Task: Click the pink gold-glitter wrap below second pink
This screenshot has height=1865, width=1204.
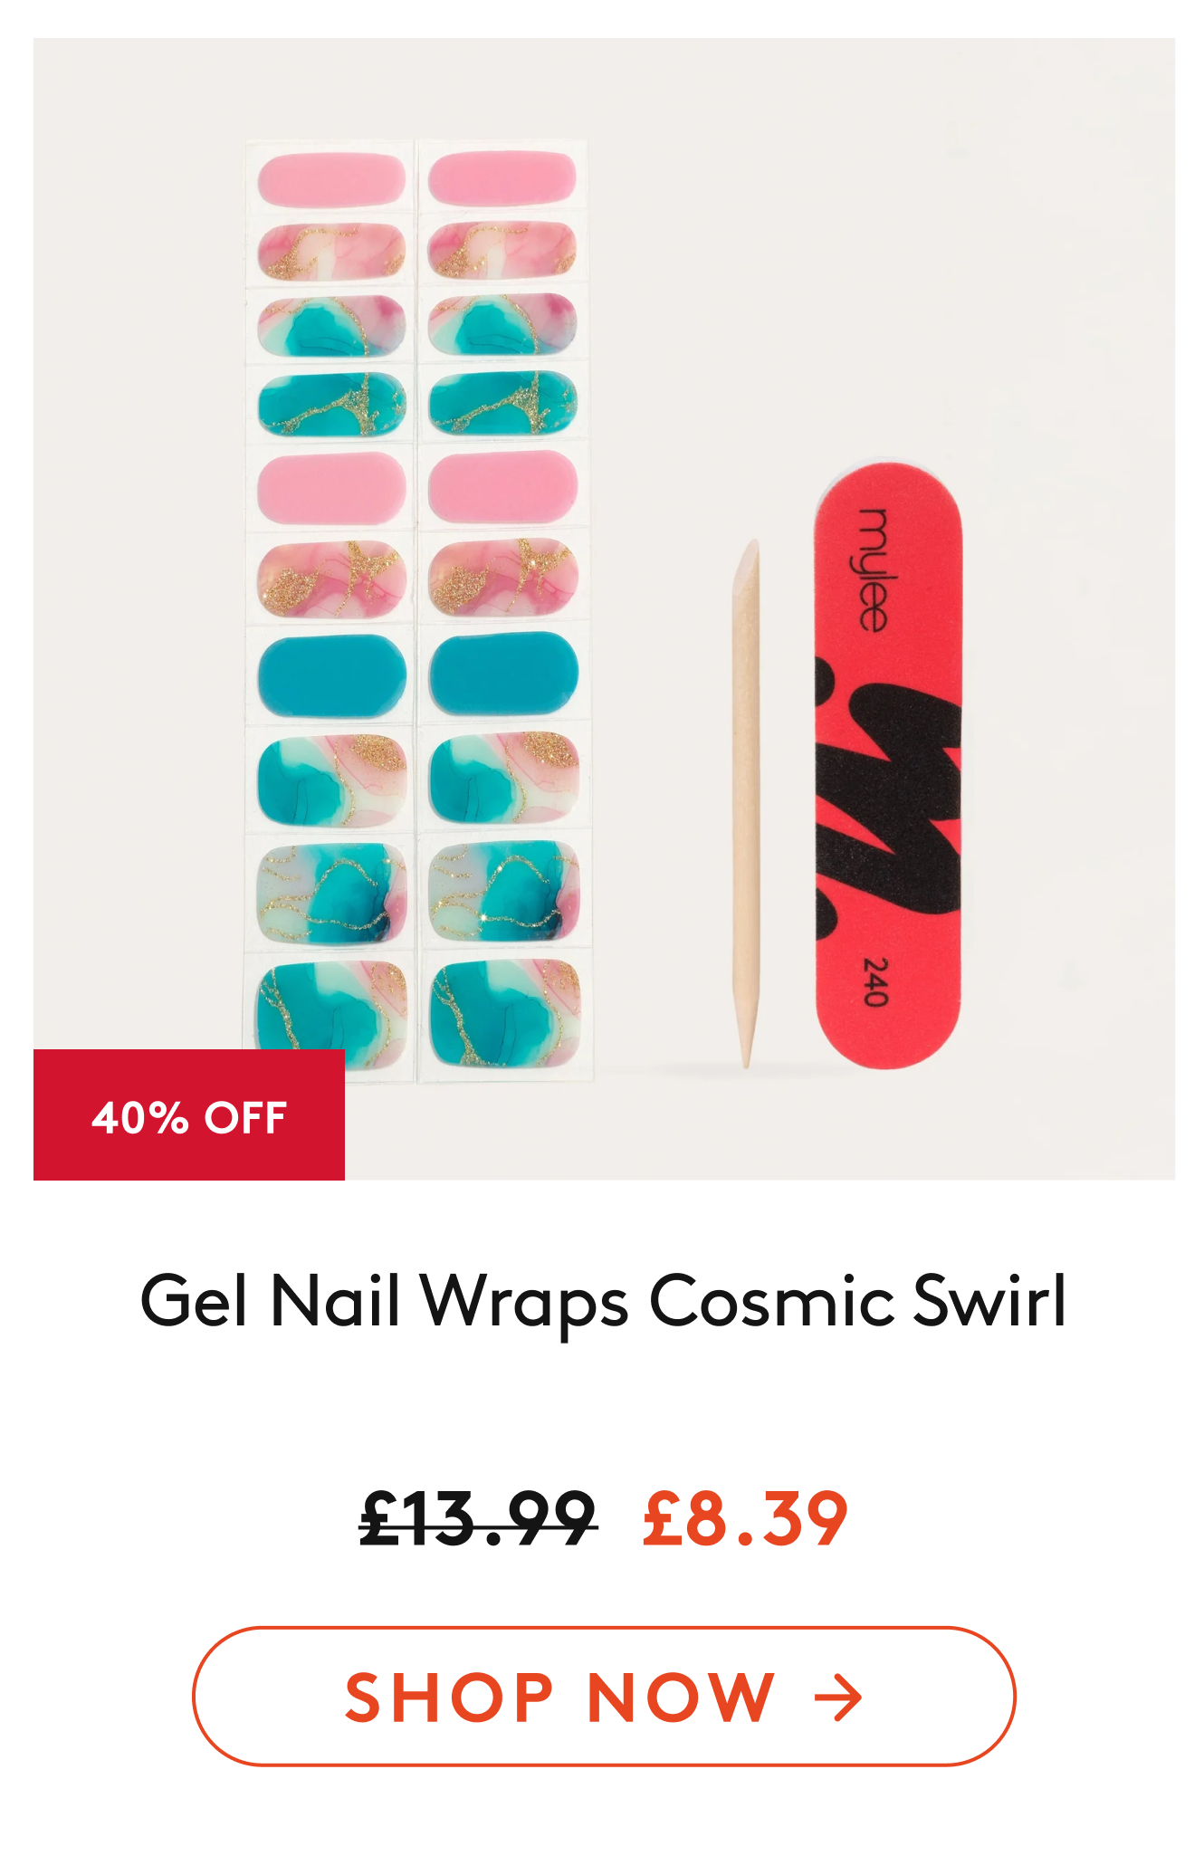Action: [332, 579]
